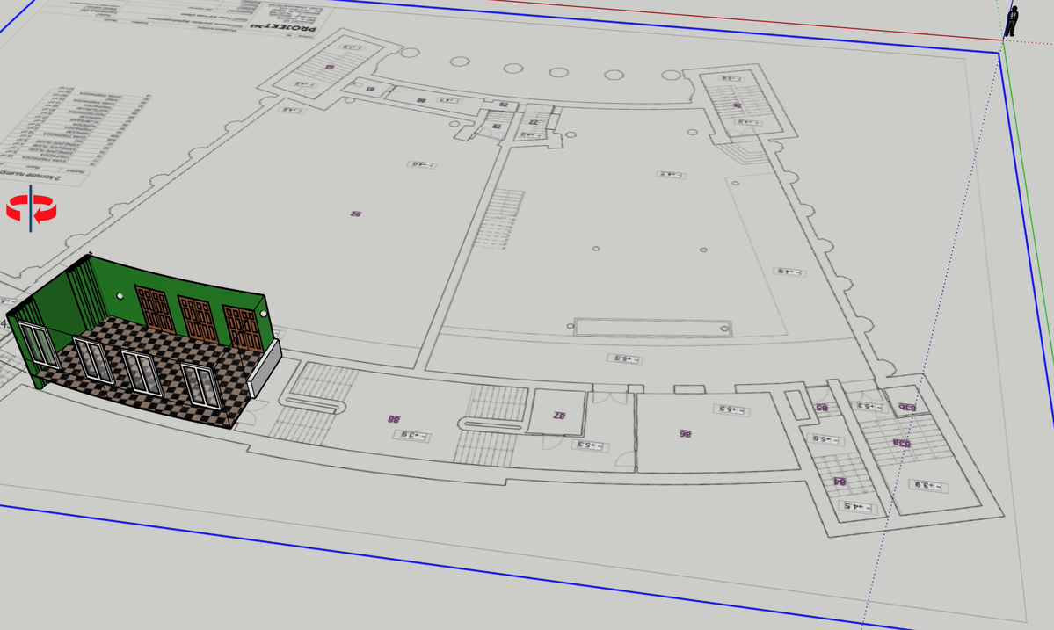The width and height of the screenshot is (1054, 630).
Task: Click the middle brown double door
Action: click(x=198, y=320)
